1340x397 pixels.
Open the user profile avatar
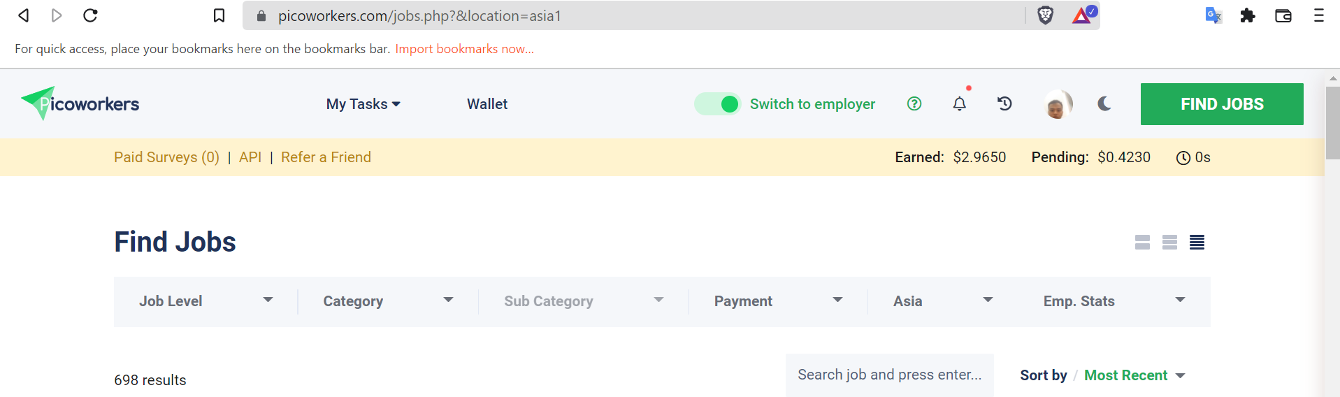[1057, 105]
